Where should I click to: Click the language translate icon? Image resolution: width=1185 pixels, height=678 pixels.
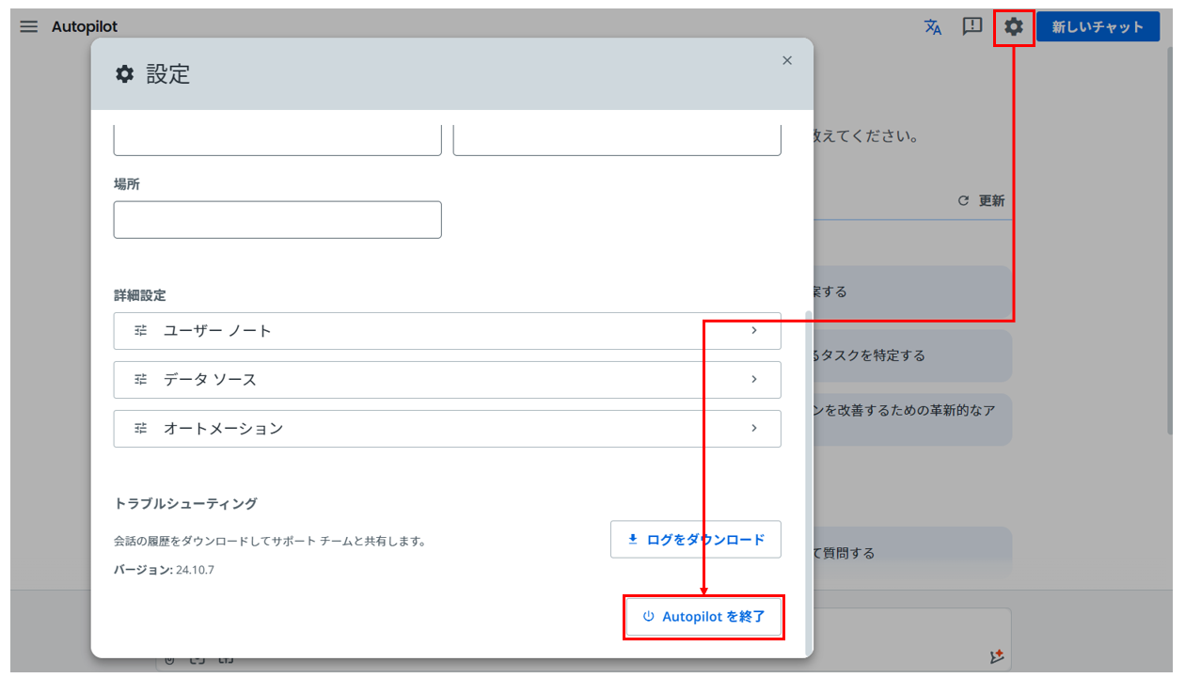click(933, 27)
